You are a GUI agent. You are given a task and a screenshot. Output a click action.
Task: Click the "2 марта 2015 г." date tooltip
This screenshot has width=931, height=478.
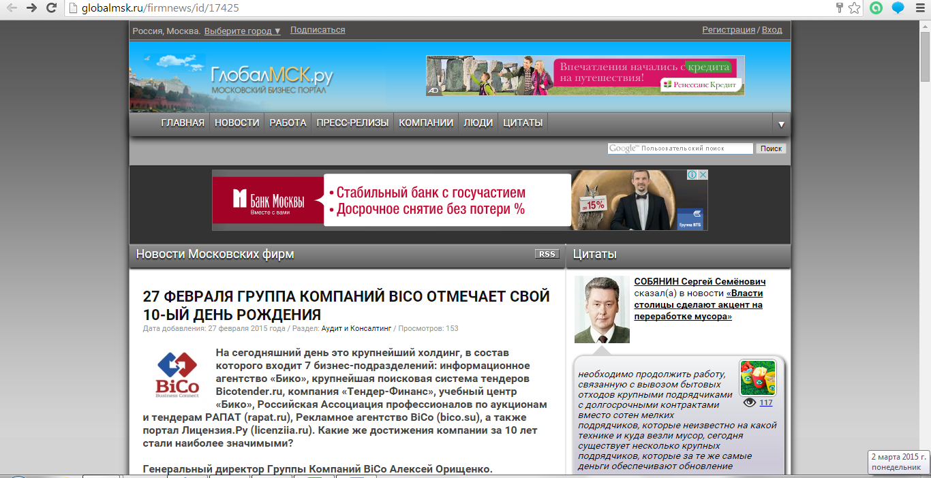pyautogui.click(x=899, y=456)
